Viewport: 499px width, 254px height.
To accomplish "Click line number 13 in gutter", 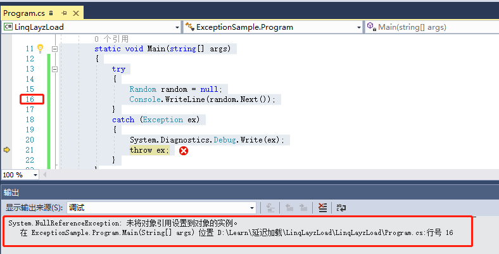I will tap(30, 69).
